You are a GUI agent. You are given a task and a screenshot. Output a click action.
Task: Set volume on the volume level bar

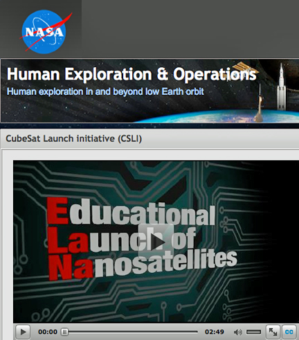(253, 332)
